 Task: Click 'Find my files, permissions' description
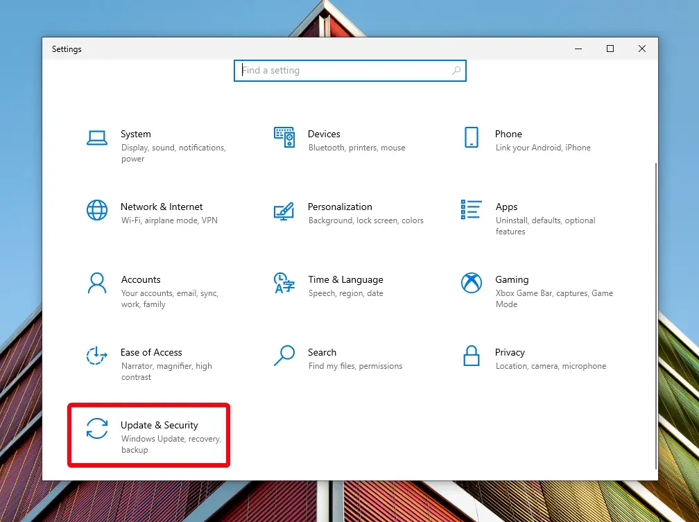pyautogui.click(x=355, y=366)
